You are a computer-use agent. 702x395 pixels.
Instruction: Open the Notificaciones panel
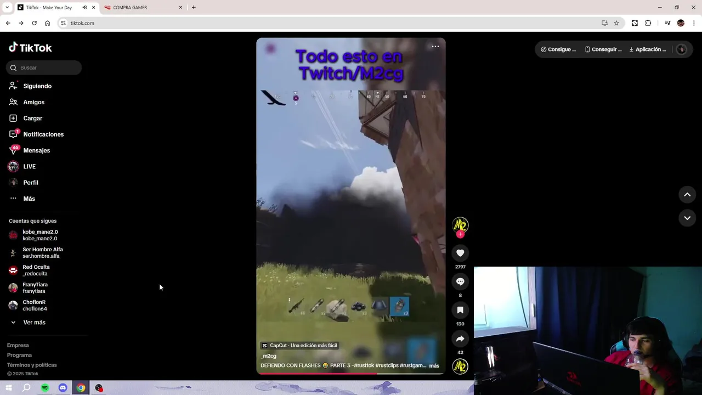[37, 134]
